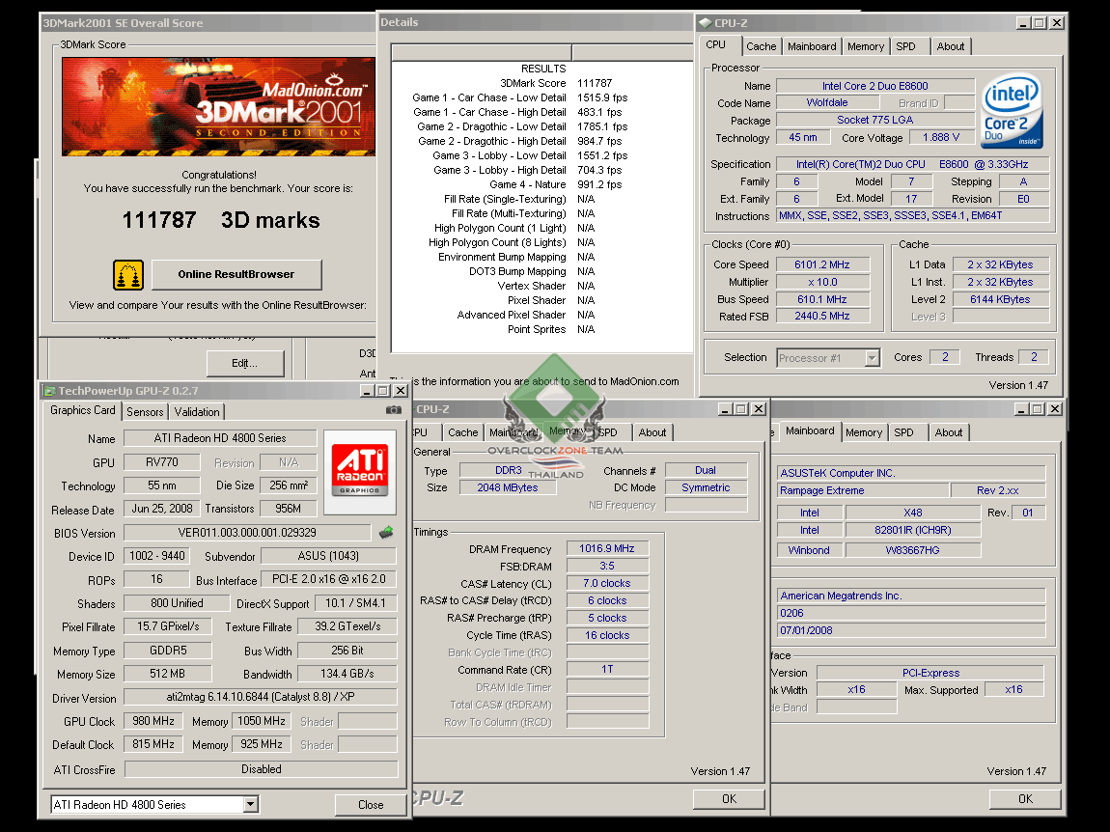This screenshot has width=1110, height=832.
Task: Click the Default Clock 815 MHz field
Action: (153, 744)
